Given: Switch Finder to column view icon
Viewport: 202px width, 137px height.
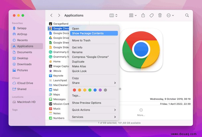Looking at the screenshot, I should click(x=112, y=16).
